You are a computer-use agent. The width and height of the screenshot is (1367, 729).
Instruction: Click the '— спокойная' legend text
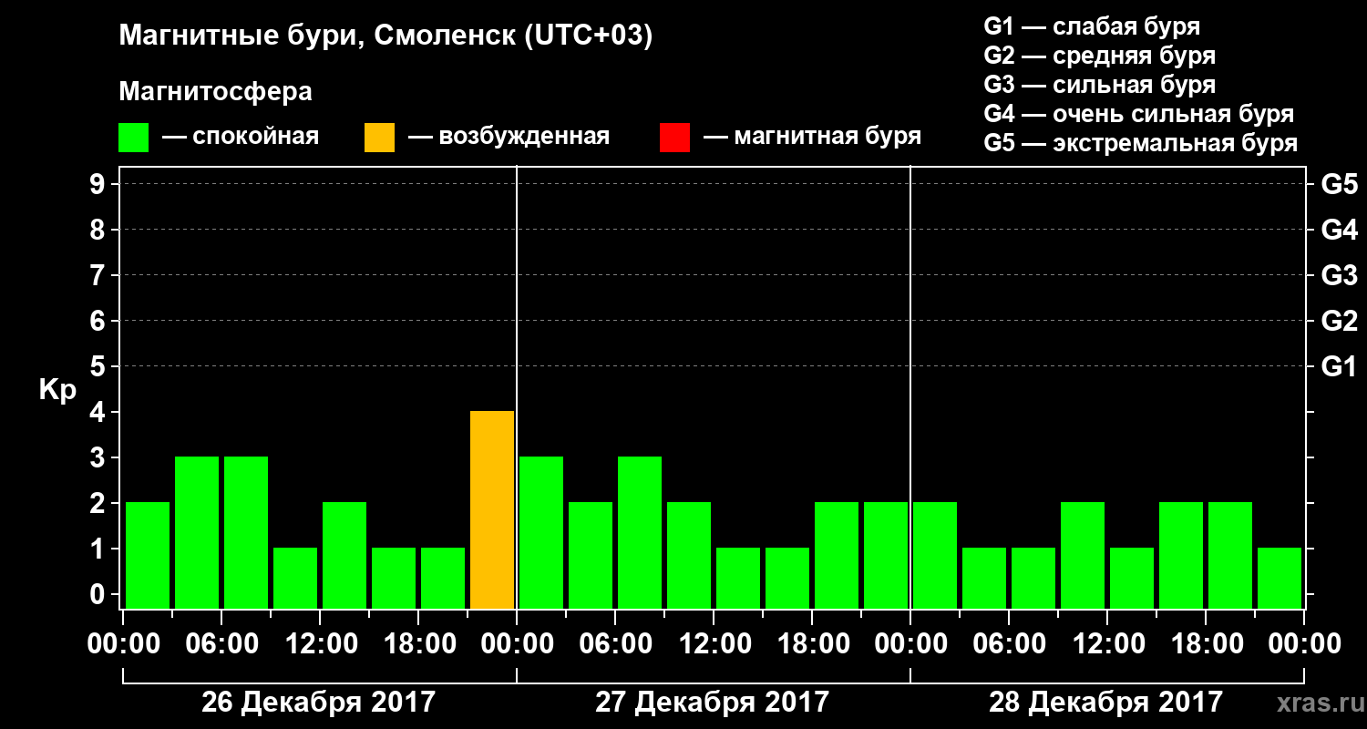(x=241, y=138)
